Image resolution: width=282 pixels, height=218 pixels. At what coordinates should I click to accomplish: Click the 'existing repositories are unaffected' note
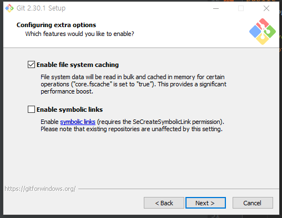[132, 129]
